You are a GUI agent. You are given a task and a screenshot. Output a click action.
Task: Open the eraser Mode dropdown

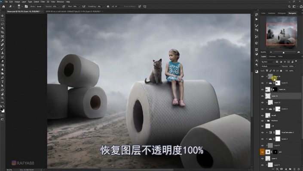40,6
